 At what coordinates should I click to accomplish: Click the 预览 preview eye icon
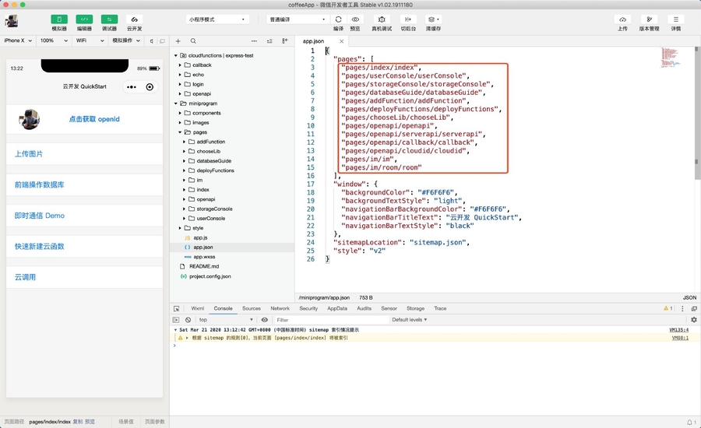(x=355, y=19)
